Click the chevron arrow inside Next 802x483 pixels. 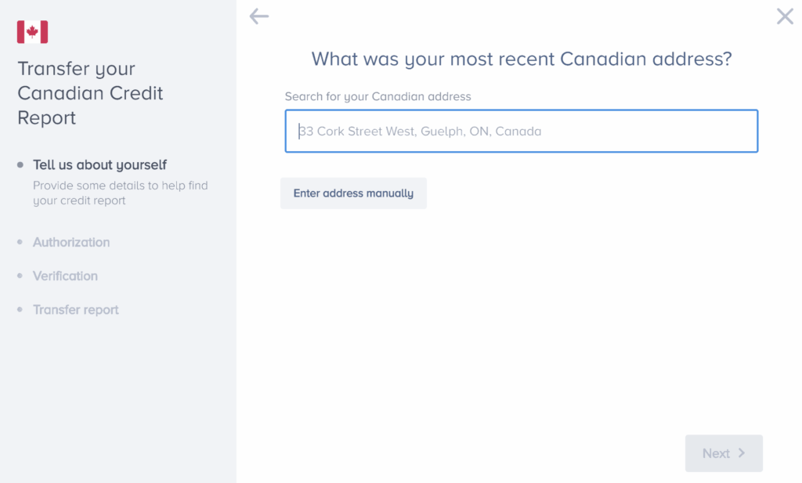click(741, 453)
